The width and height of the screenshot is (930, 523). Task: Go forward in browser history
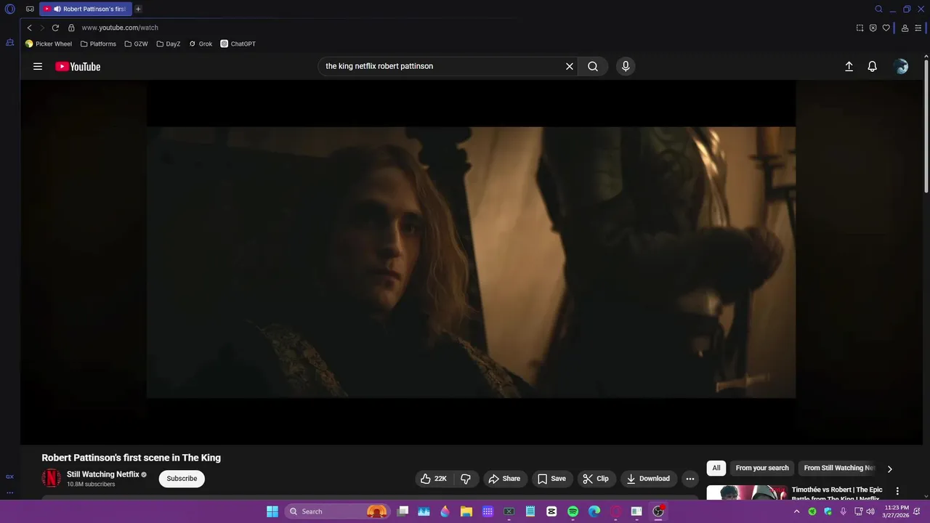(42, 28)
